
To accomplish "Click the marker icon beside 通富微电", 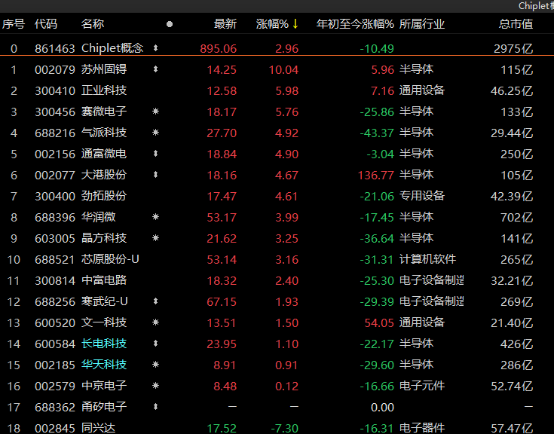I will [x=155, y=154].
